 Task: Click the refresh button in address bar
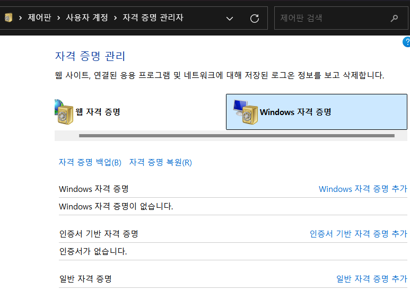(255, 18)
